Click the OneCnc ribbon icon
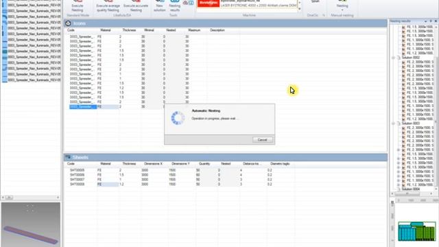Viewport: 439px width, 247px height. pyautogui.click(x=316, y=2)
